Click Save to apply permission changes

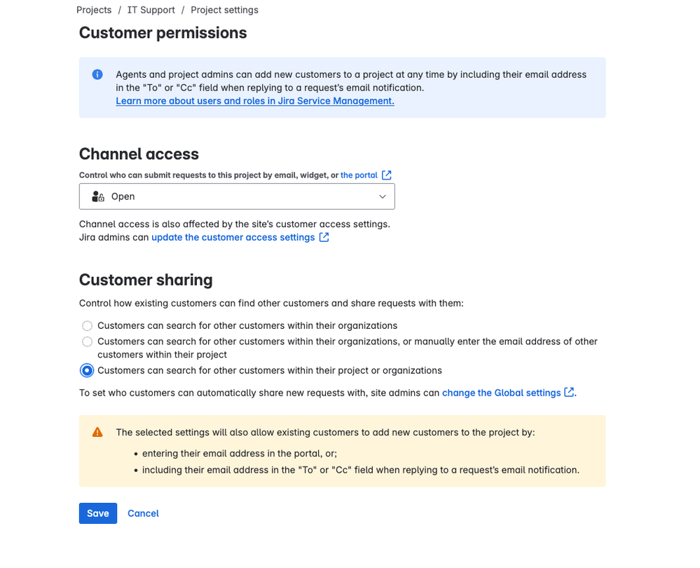(97, 513)
